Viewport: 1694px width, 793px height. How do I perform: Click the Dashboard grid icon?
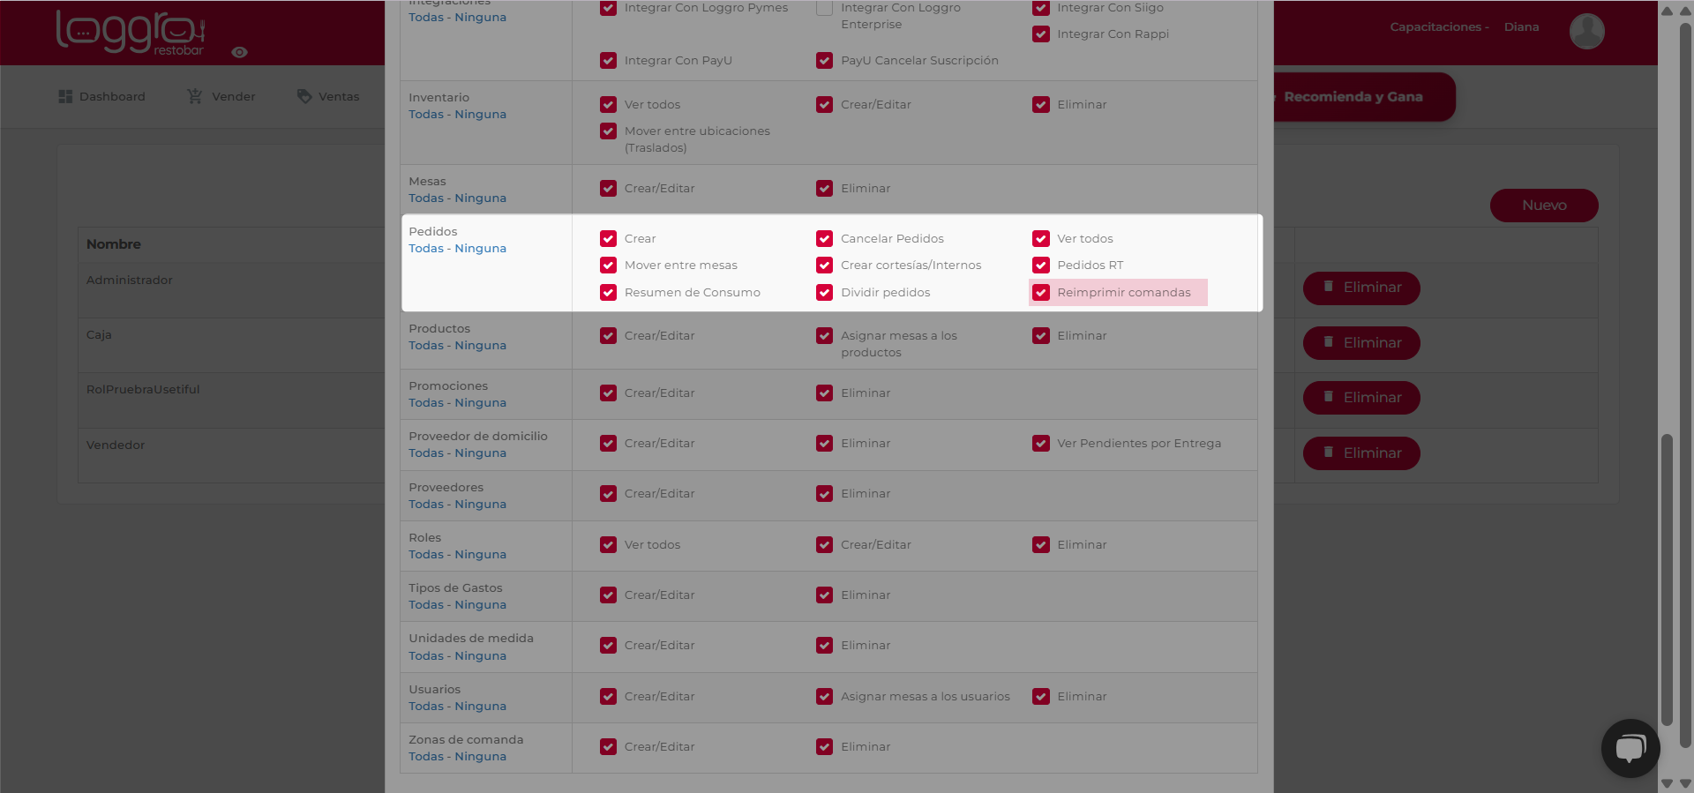coord(65,96)
